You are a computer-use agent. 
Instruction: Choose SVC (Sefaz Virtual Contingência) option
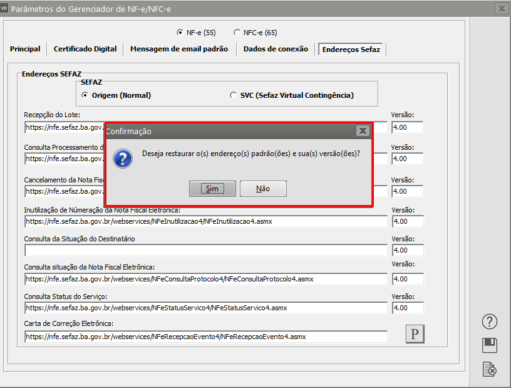coord(234,95)
